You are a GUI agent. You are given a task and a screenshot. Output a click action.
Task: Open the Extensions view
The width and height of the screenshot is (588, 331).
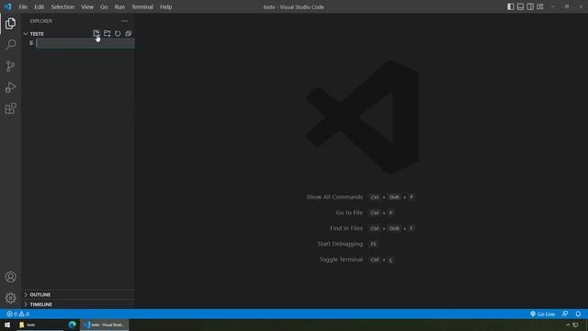click(x=10, y=108)
